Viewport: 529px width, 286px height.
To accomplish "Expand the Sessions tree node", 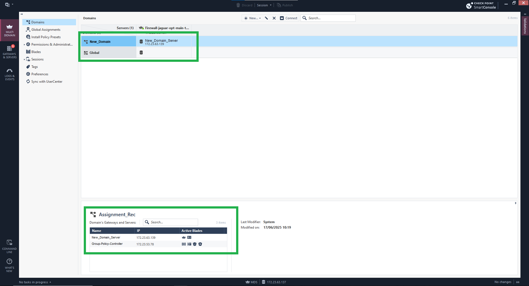I will pos(24,59).
